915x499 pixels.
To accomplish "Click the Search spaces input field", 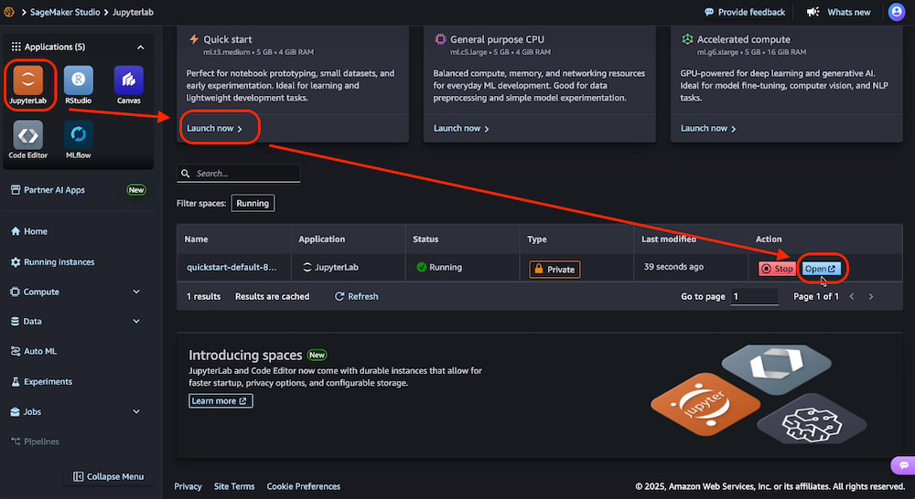I will (239, 173).
